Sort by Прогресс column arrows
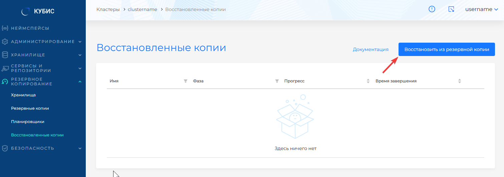Screen dimensions: 504x177 tap(368, 81)
